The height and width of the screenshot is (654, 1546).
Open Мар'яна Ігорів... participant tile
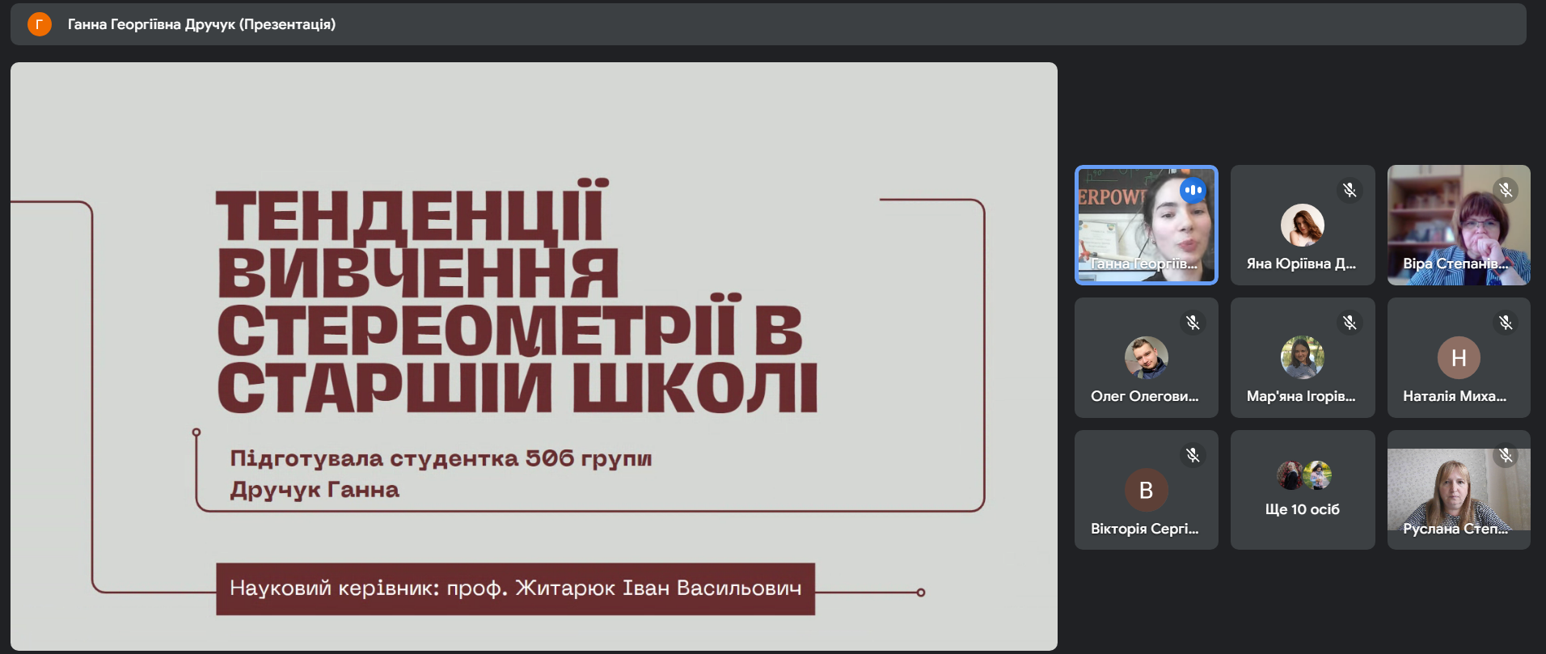point(1303,357)
